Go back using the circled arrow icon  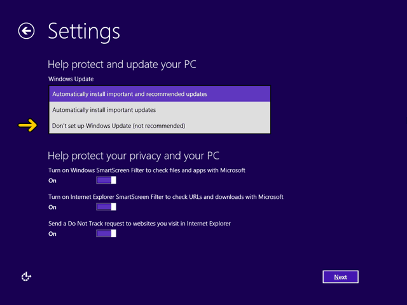26,31
